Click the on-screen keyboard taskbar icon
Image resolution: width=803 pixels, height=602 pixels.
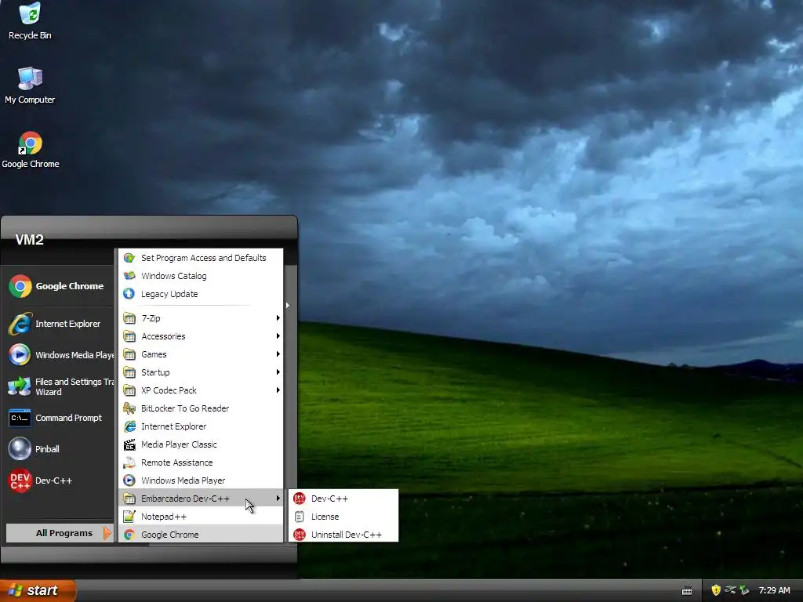687,591
